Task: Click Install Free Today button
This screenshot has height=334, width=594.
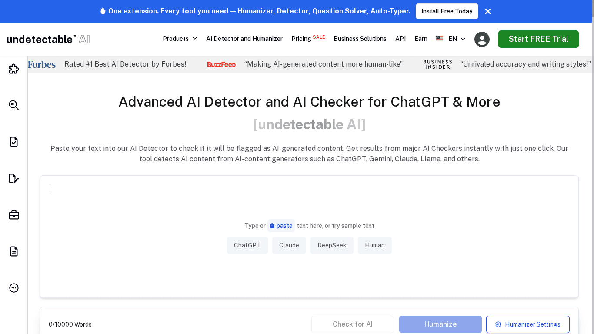Action: (x=447, y=11)
